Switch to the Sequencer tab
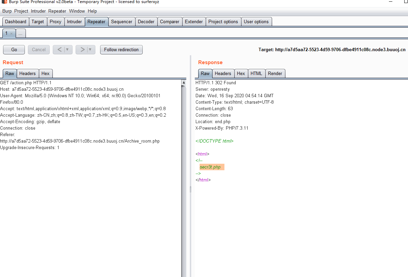The width and height of the screenshot is (408, 277). tap(122, 21)
